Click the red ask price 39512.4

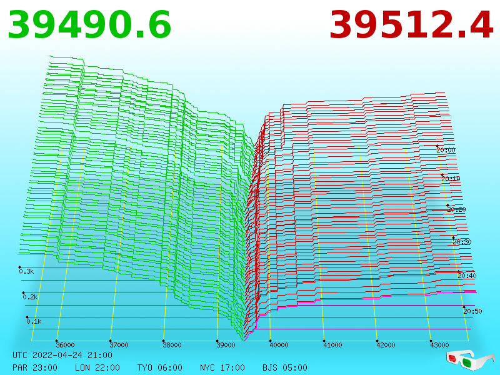[411, 25]
